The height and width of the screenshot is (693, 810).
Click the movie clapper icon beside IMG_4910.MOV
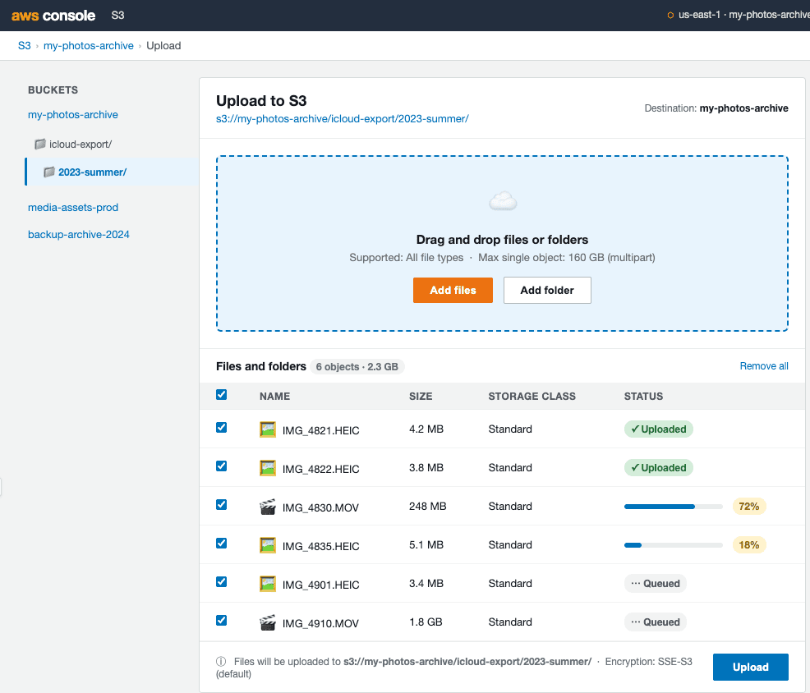[x=267, y=622]
